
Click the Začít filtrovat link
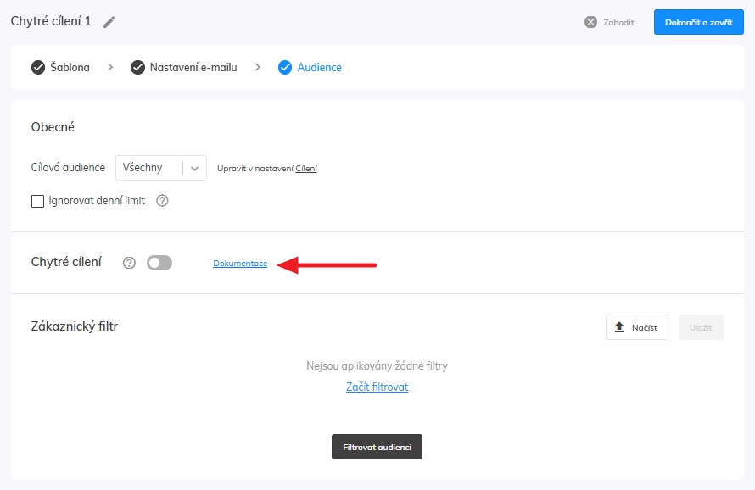(x=377, y=387)
